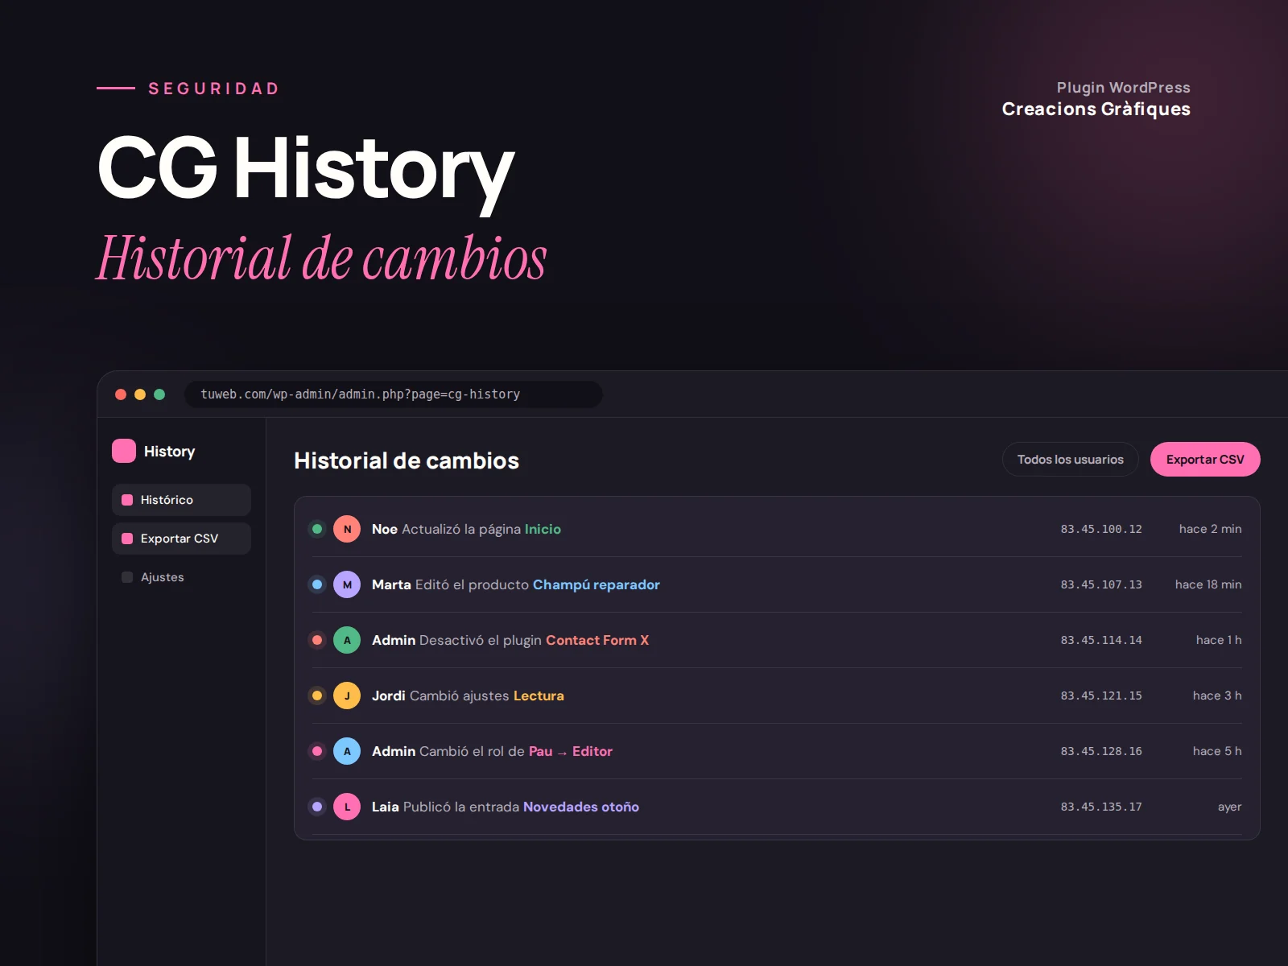Click the "hace 5 h" timestamp
1288x966 pixels.
point(1217,751)
